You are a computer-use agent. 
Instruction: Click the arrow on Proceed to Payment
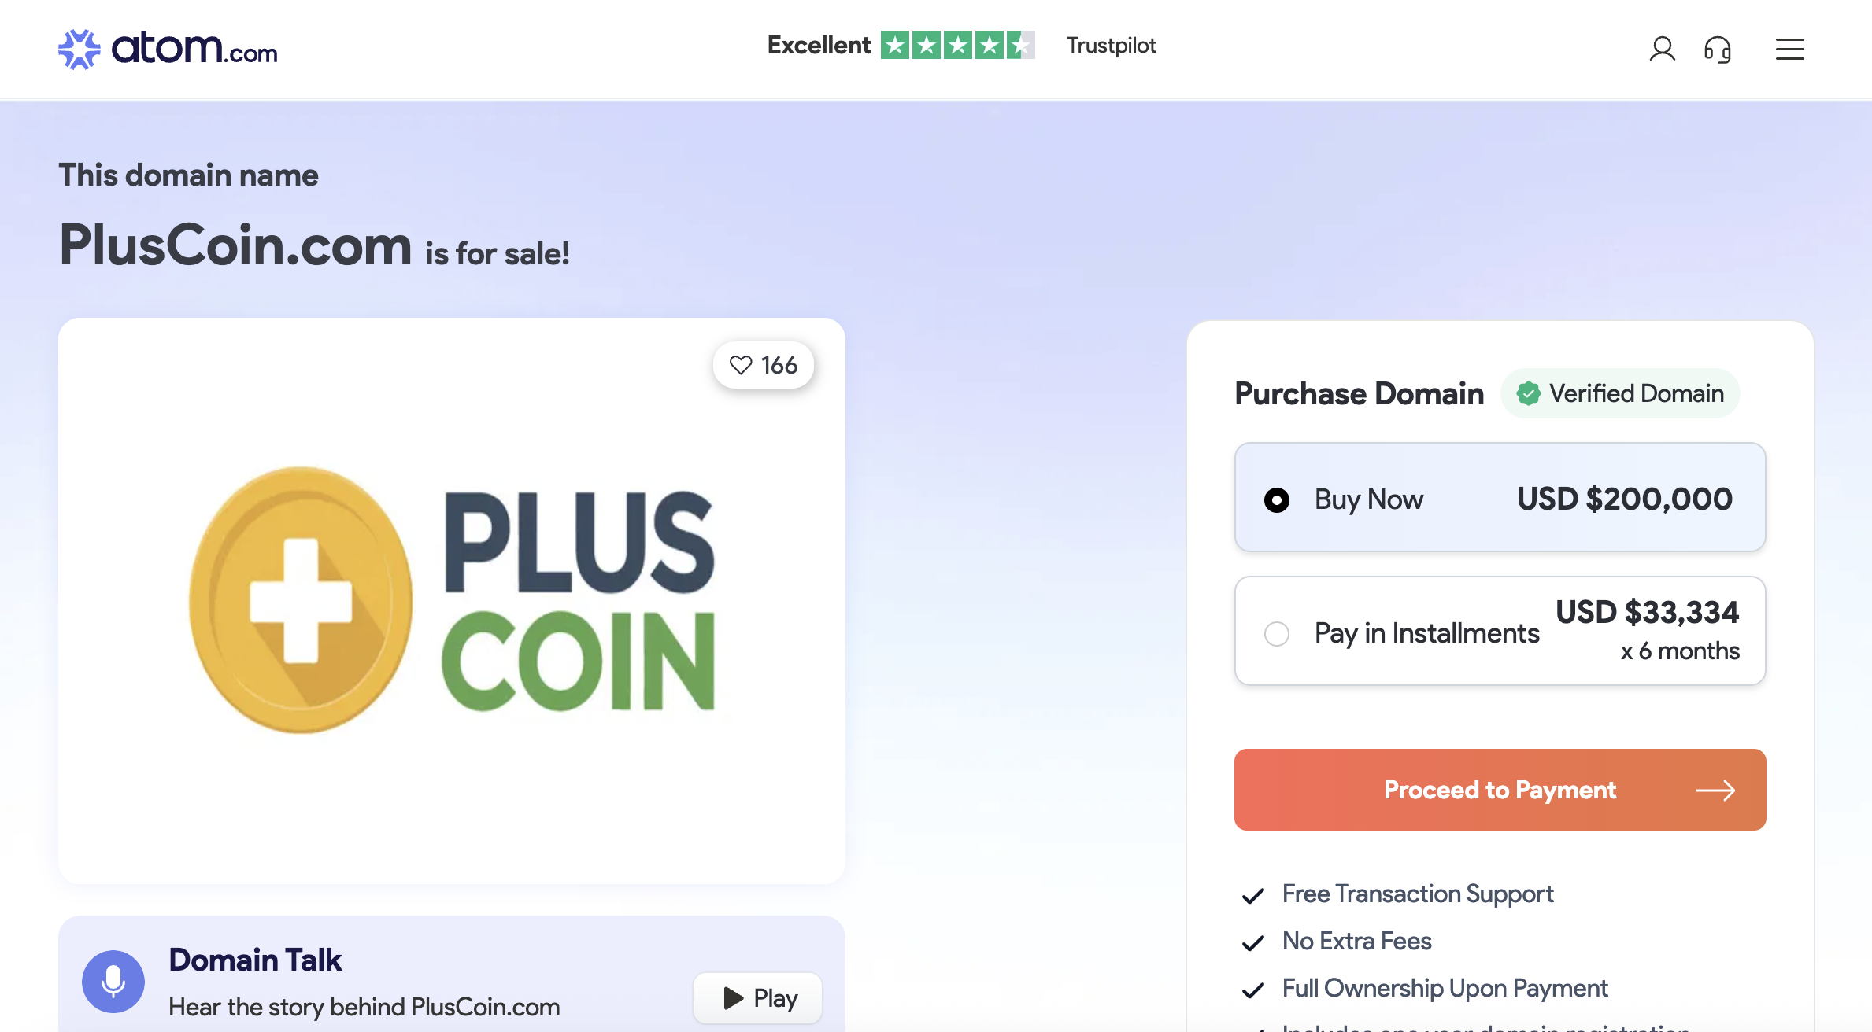tap(1715, 790)
